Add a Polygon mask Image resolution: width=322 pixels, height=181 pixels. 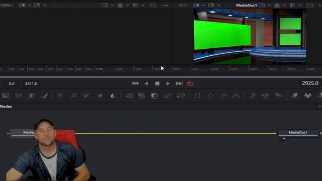click(x=223, y=96)
